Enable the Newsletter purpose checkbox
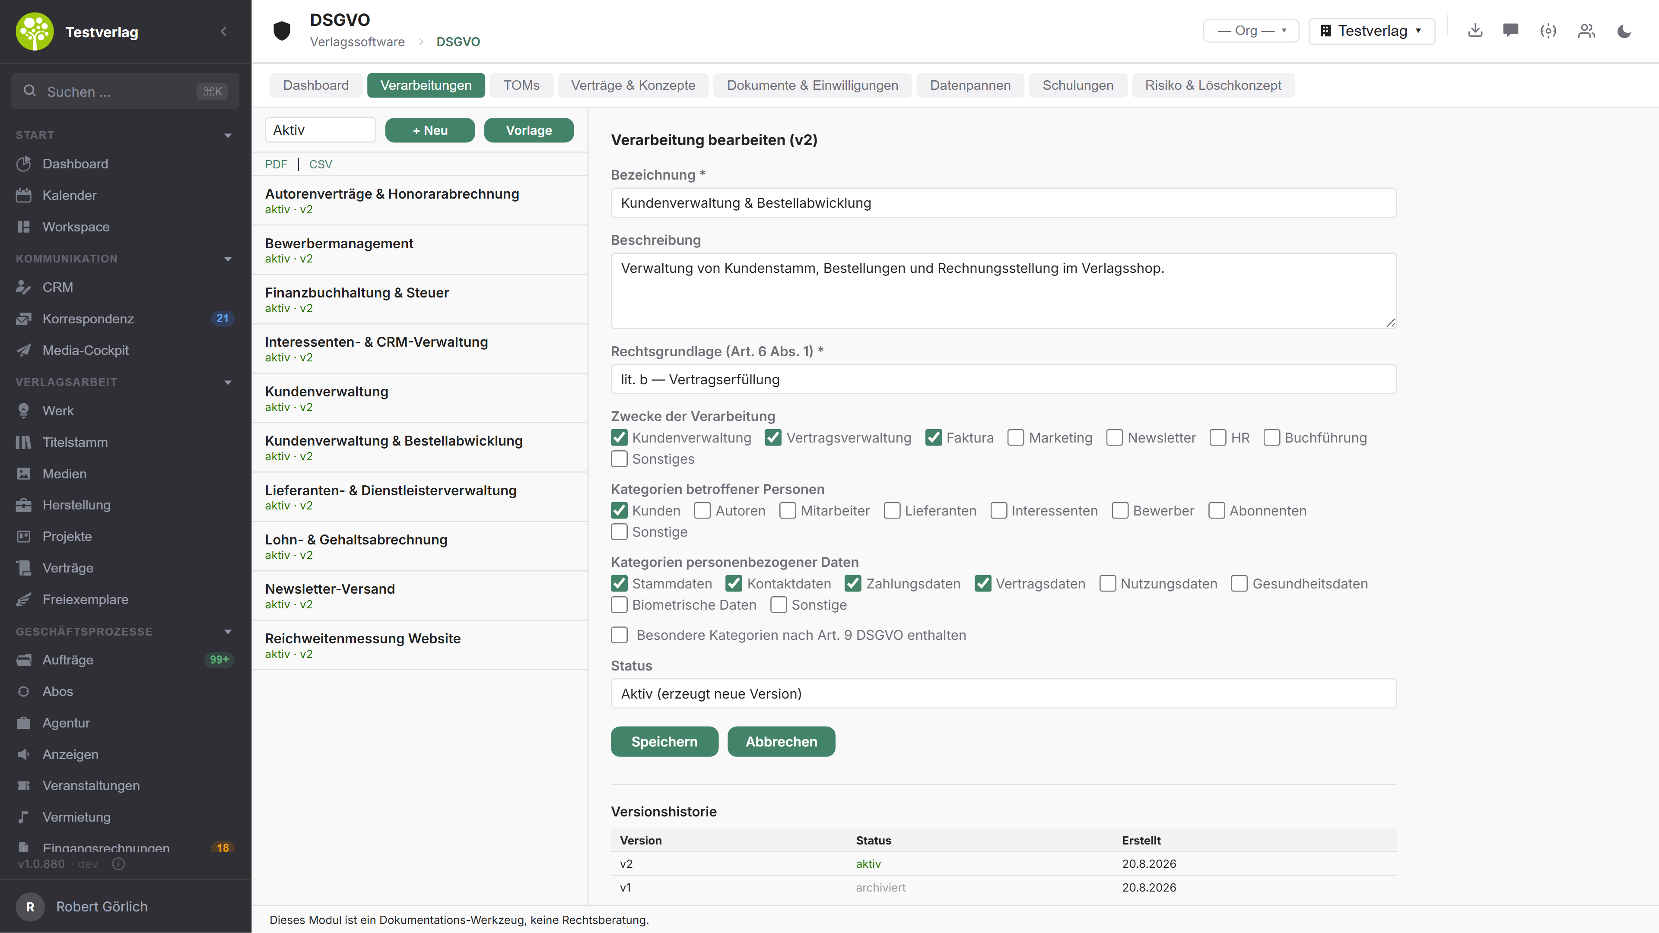Screen dimensions: 1659x933 click(1114, 437)
